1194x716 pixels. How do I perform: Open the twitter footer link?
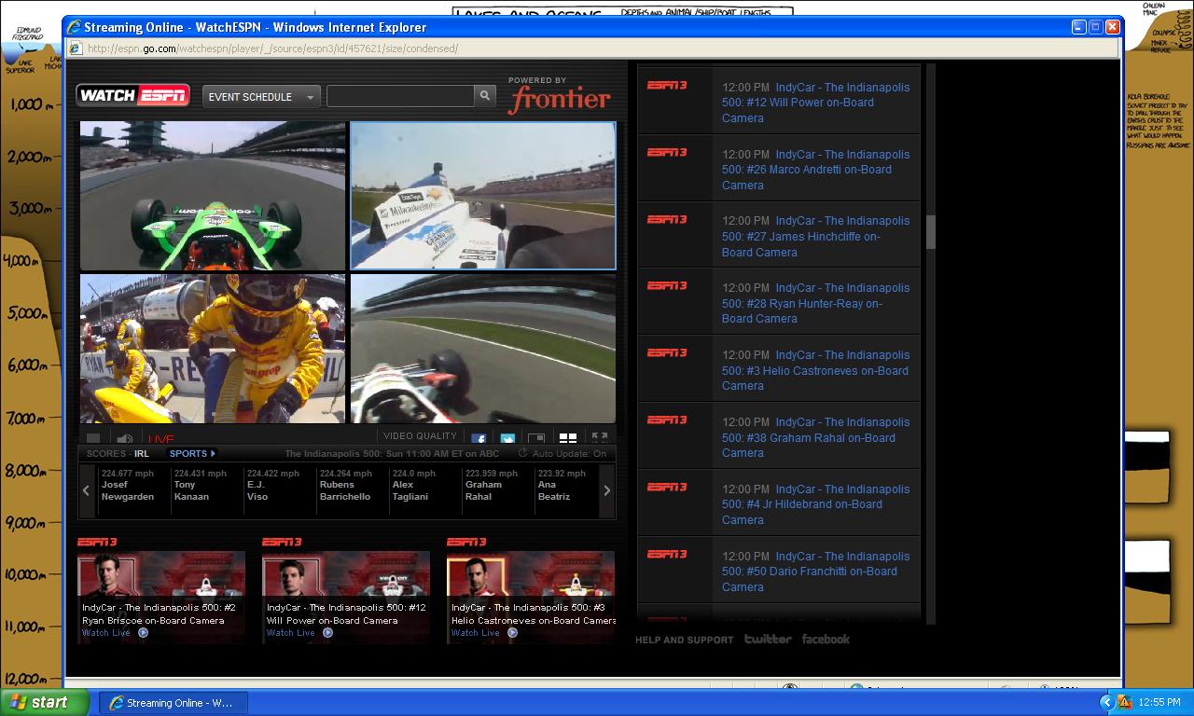(x=768, y=639)
